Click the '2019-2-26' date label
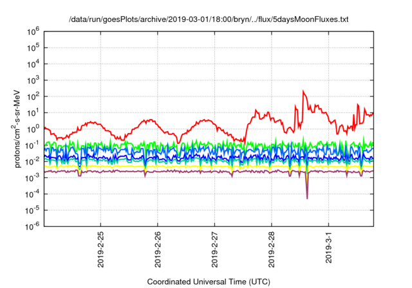 tap(157, 249)
